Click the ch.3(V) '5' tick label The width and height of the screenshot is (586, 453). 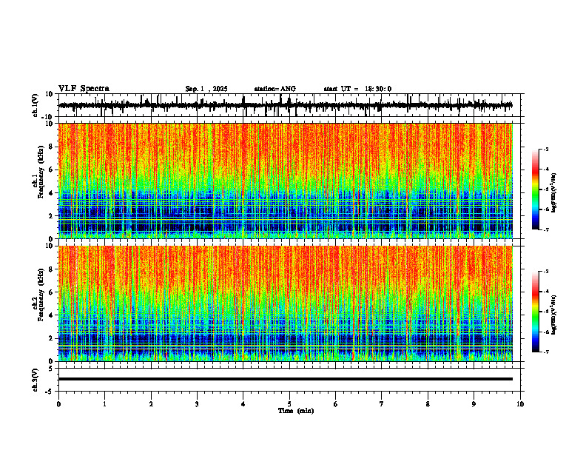[x=52, y=369]
